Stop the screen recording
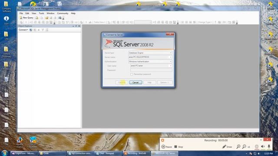Image resolution: width=278 pixels, height=156 pixels. click(x=179, y=147)
